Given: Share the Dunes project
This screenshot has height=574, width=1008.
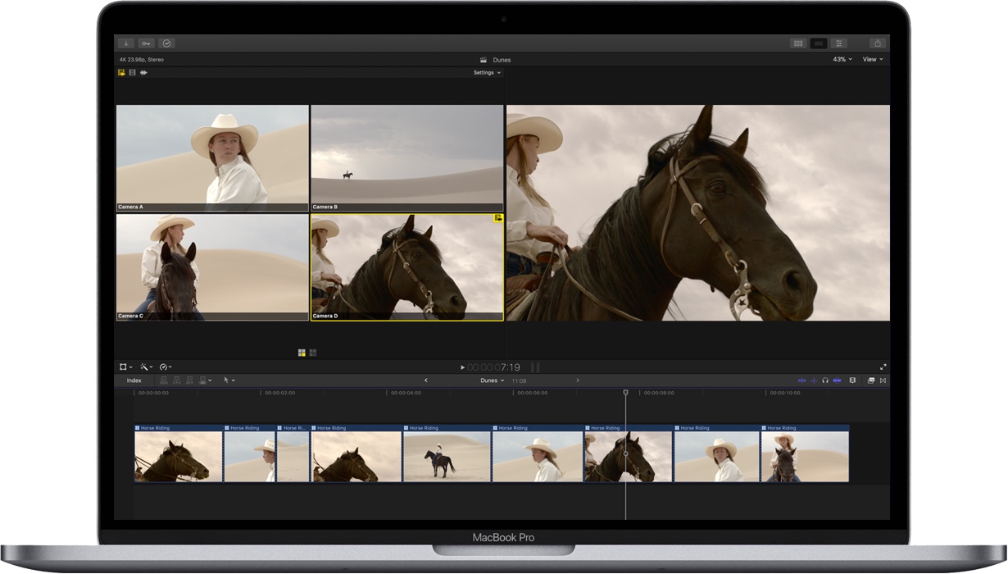Looking at the screenshot, I should pyautogui.click(x=877, y=42).
